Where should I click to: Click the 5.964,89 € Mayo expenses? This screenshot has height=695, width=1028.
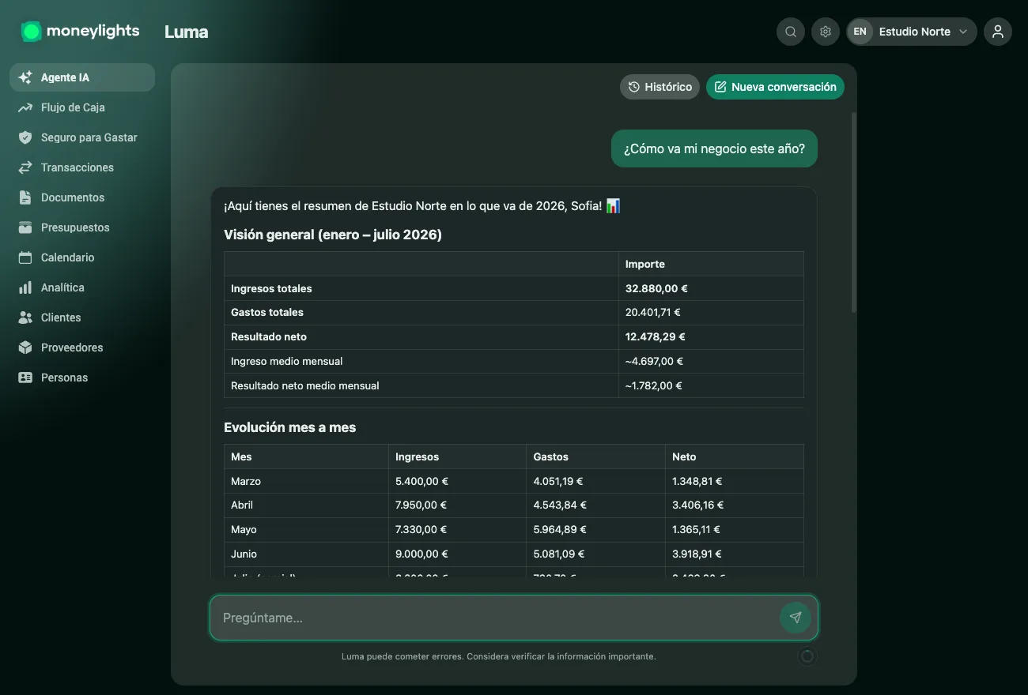pos(560,529)
